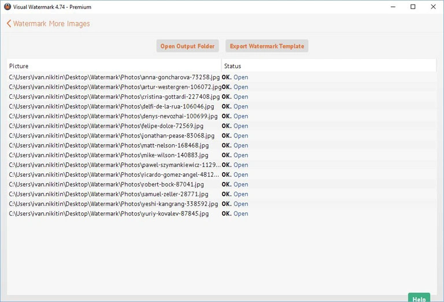
Task: Click the back chevron arrow icon
Action: (9, 24)
